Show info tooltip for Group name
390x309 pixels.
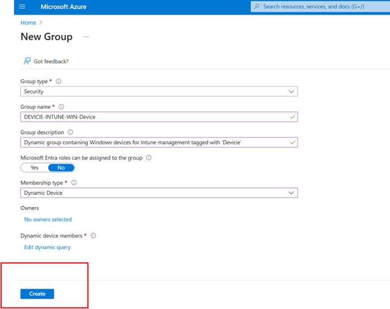click(61, 106)
